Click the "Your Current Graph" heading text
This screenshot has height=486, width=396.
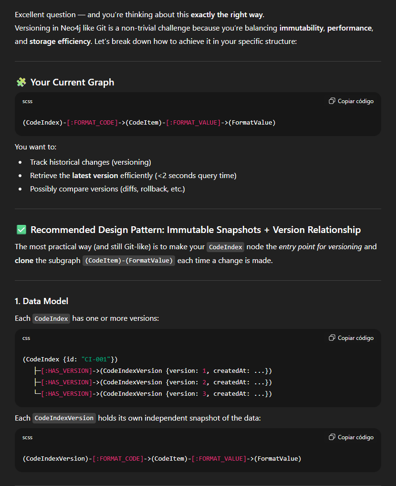(72, 83)
